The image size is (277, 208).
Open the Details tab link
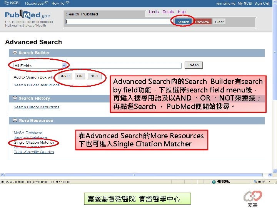tap(168, 12)
